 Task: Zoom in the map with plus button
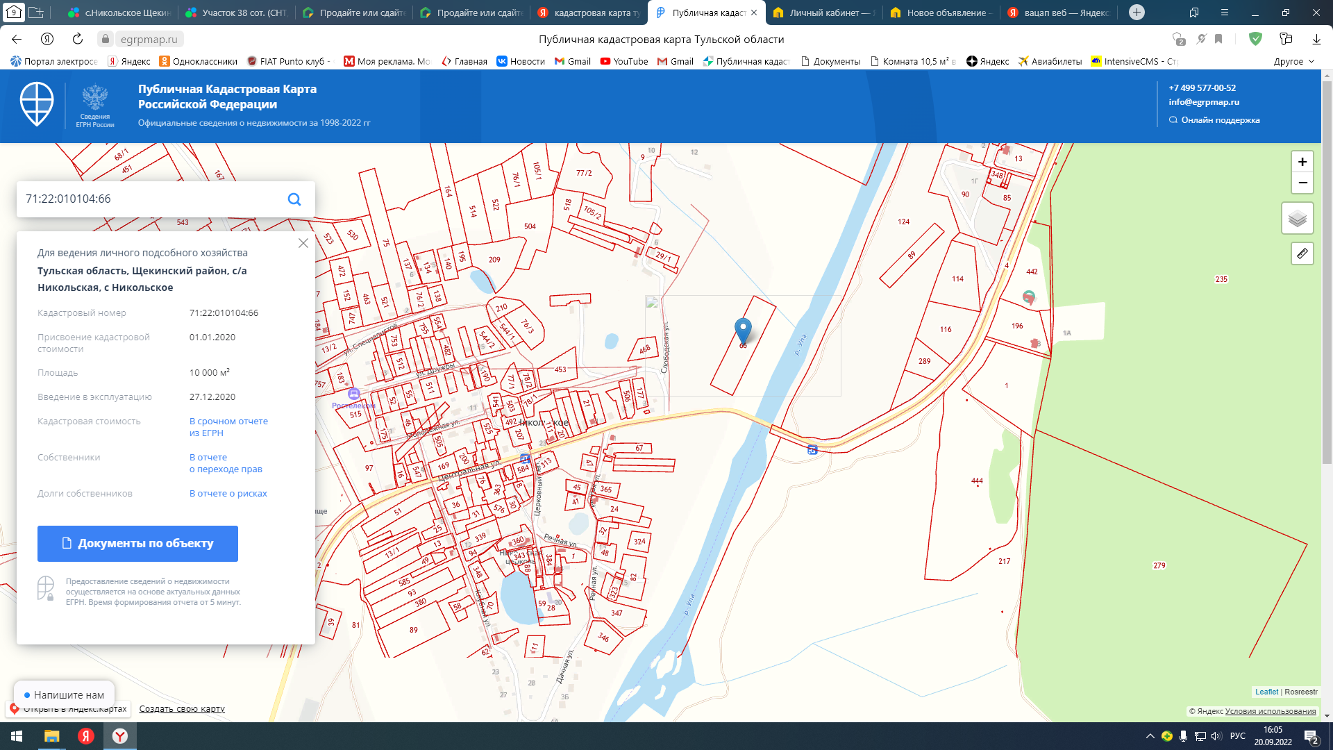[1302, 162]
